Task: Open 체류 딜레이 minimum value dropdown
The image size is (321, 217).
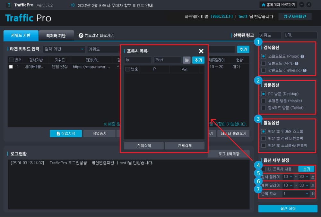Action: pos(288,185)
